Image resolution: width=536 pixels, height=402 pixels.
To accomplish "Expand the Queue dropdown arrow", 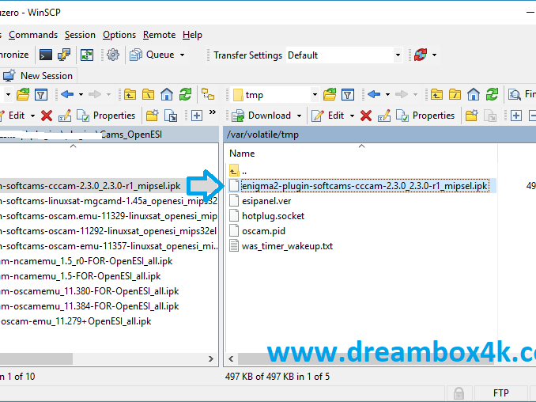I will pos(182,55).
